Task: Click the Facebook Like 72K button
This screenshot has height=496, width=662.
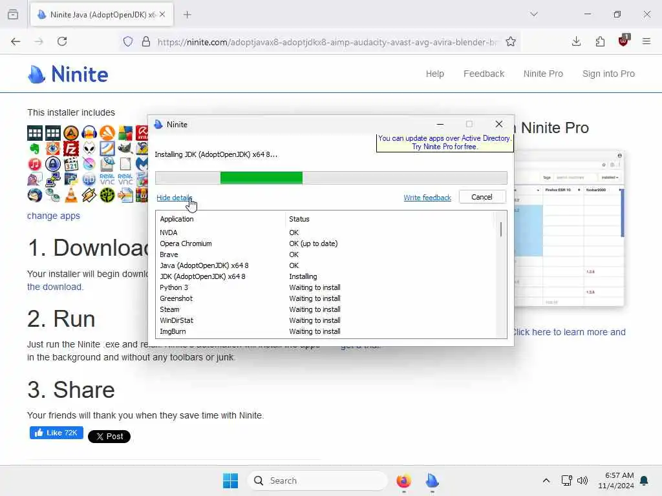Action: [56, 433]
